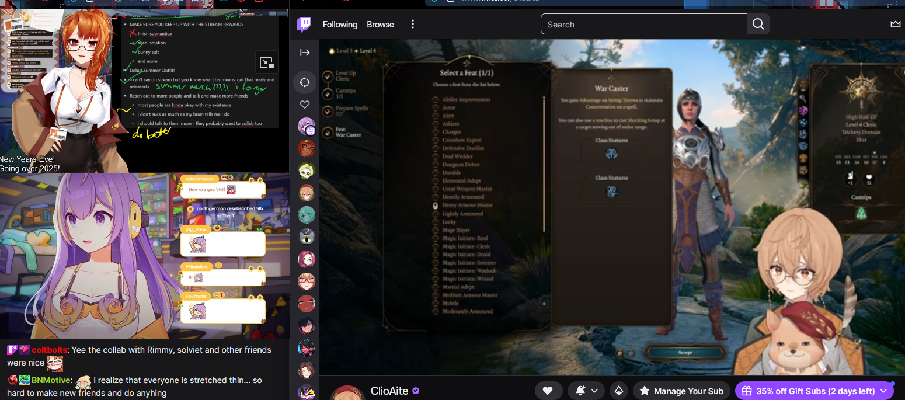Click inside the Search input field

(643, 25)
